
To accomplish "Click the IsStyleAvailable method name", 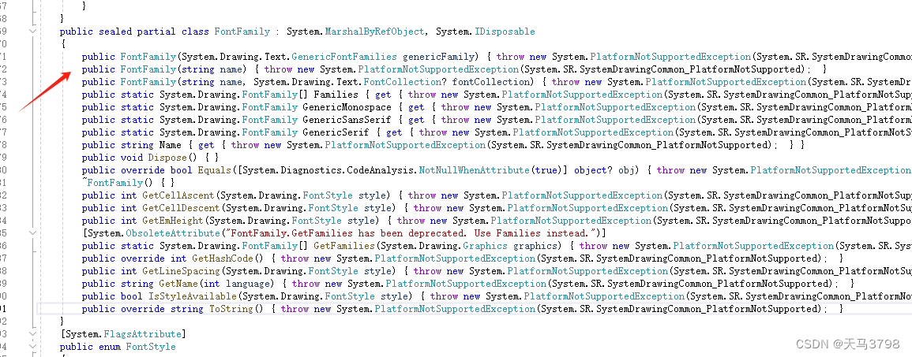I will point(192,296).
